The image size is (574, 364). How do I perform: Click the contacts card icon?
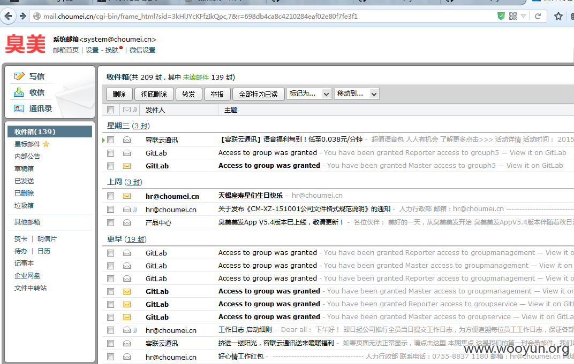(x=19, y=109)
